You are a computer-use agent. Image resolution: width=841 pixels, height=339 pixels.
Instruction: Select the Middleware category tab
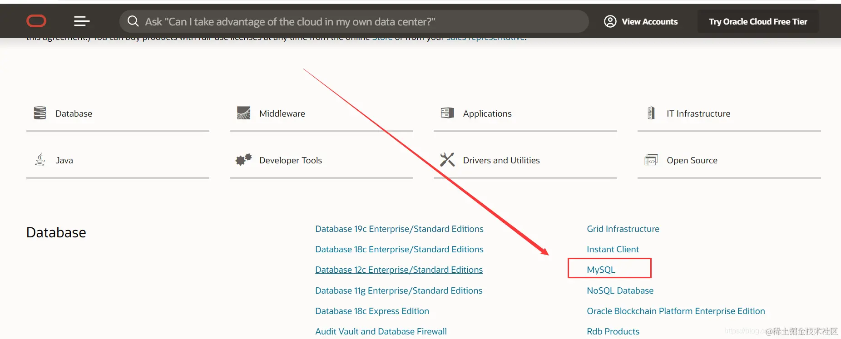(282, 114)
